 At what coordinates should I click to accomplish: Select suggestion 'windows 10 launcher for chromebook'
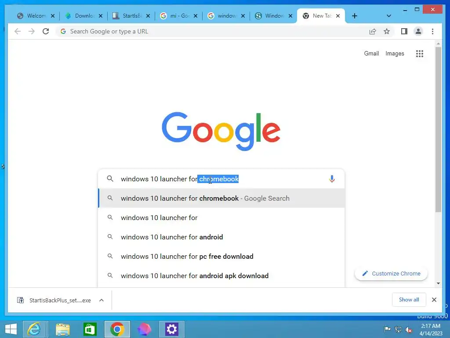pos(221,198)
